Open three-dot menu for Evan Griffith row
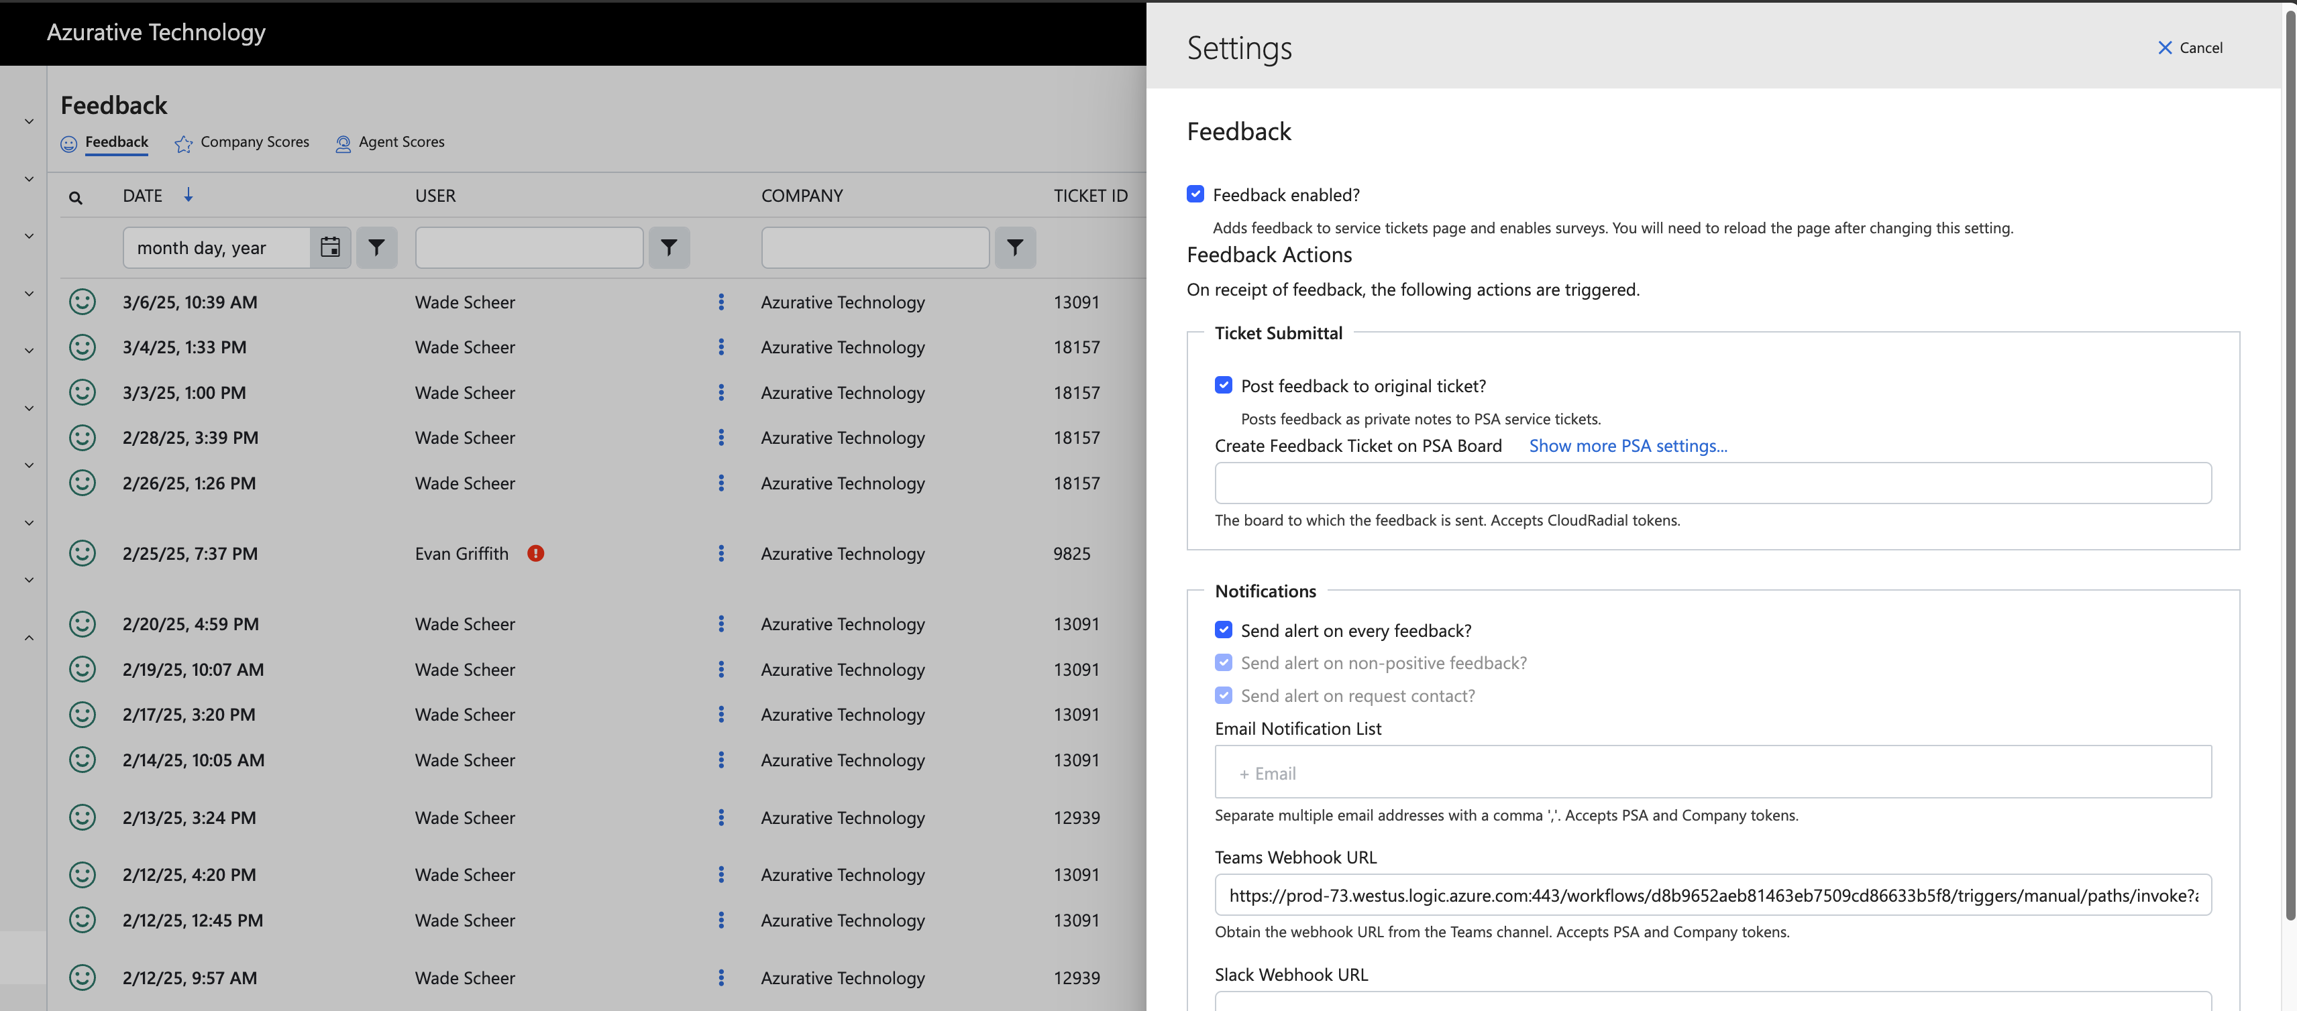Screen dimensions: 2297x1011 720,553
